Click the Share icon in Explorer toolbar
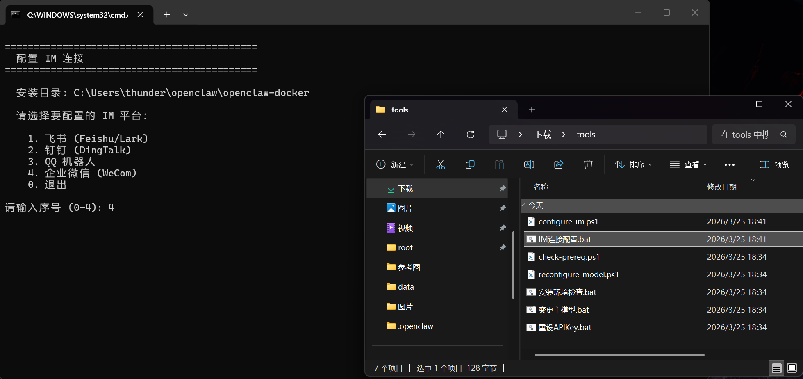 click(x=558, y=164)
